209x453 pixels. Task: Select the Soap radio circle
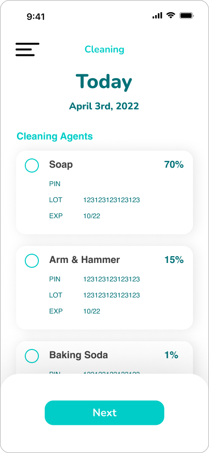point(32,166)
